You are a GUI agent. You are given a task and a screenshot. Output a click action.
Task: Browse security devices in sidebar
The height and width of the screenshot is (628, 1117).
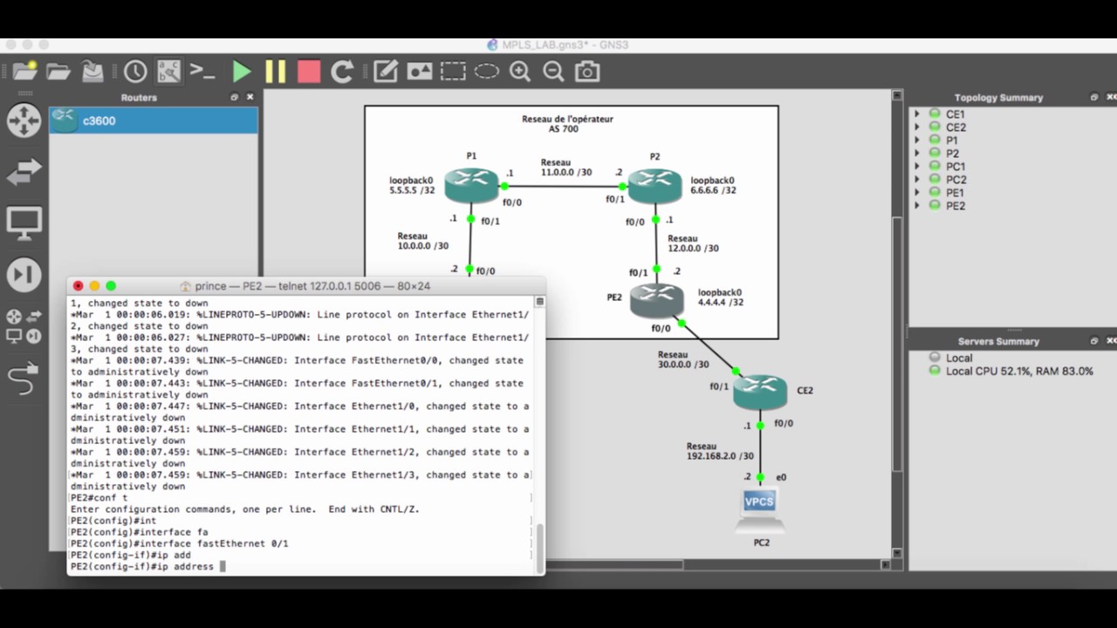24,275
